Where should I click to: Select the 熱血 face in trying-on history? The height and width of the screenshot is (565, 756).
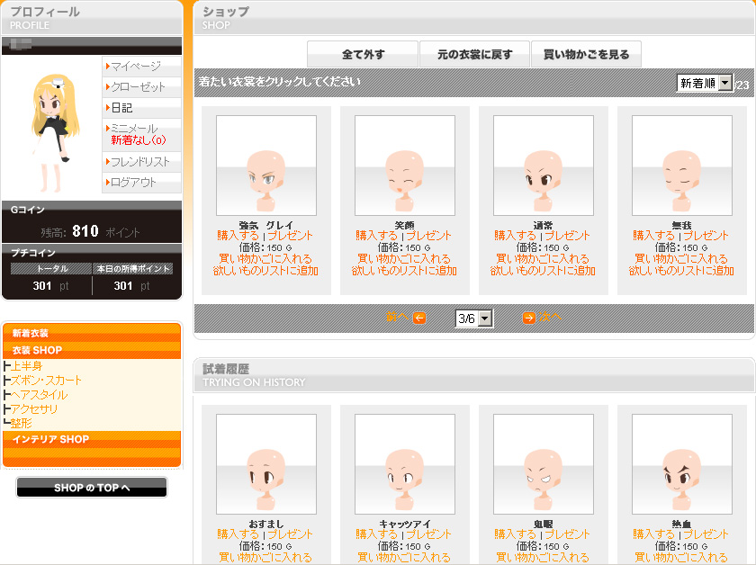(x=682, y=464)
